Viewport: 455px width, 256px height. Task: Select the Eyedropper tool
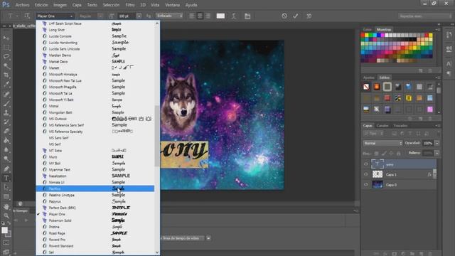tap(6, 85)
